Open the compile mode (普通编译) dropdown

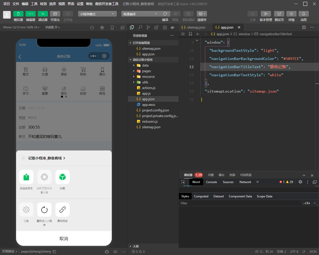[x=140, y=14]
